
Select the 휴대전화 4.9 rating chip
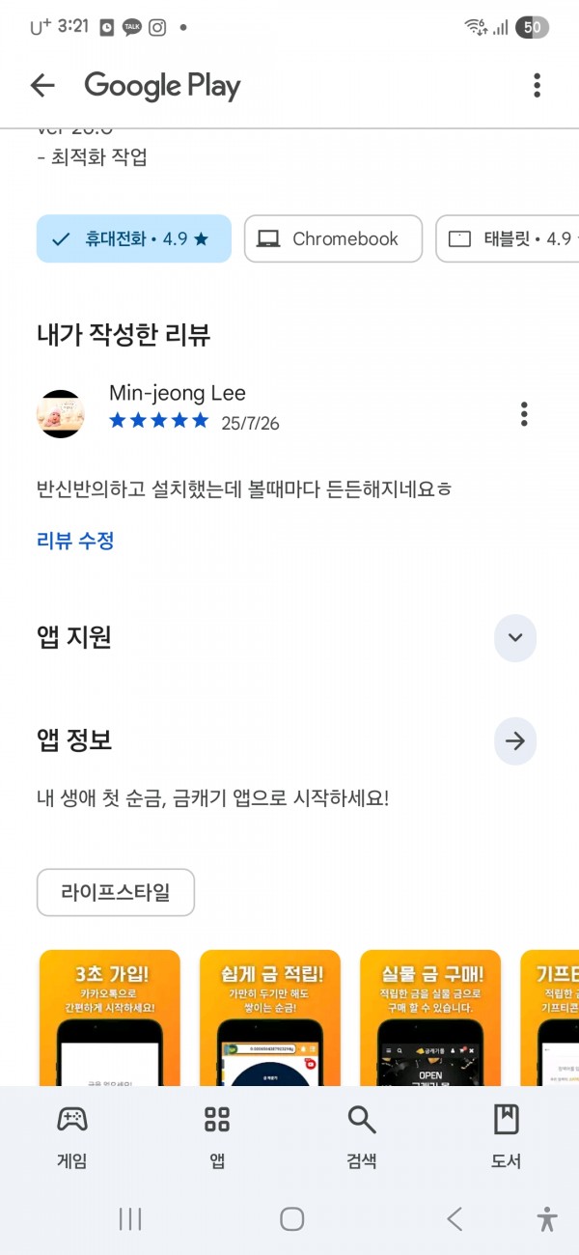pos(134,238)
